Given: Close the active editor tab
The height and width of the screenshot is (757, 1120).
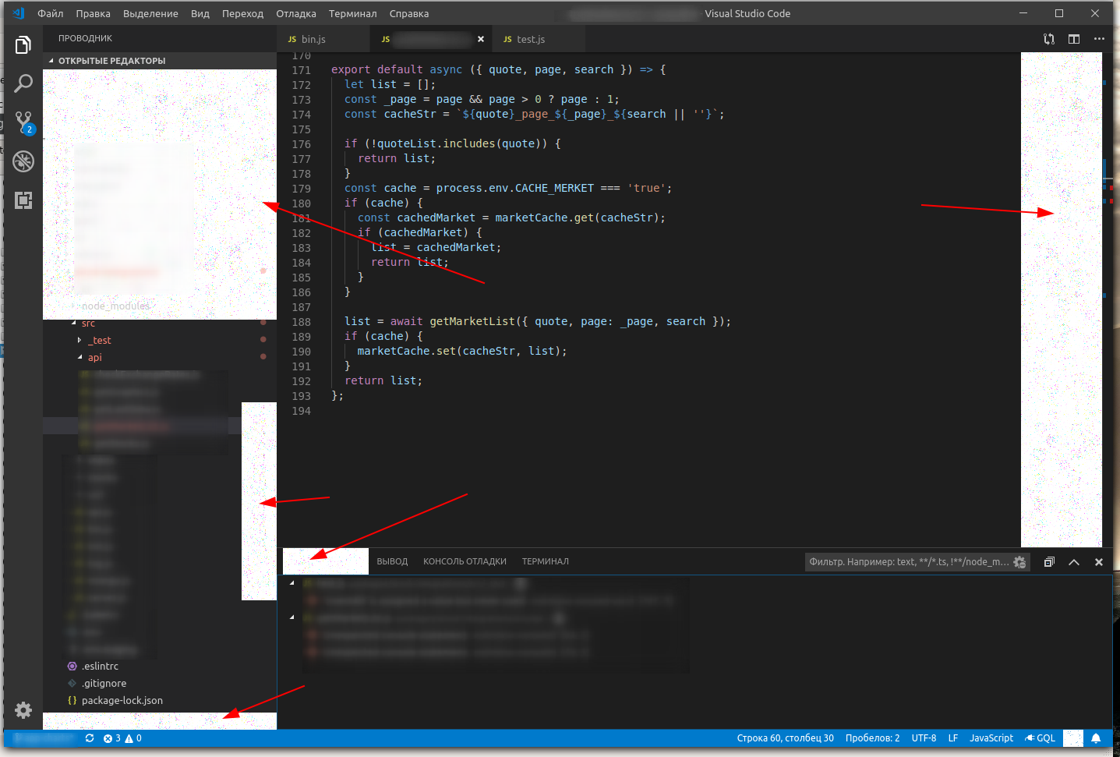Looking at the screenshot, I should pos(481,39).
